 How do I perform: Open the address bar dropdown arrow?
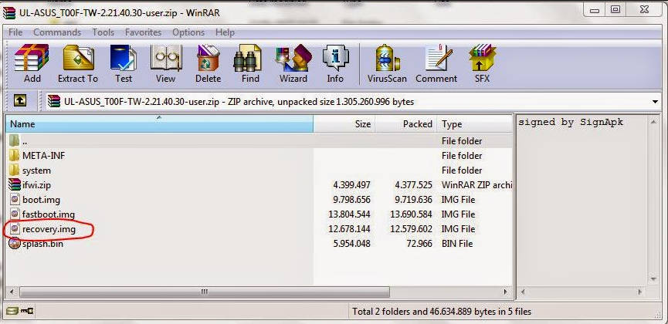pos(655,102)
